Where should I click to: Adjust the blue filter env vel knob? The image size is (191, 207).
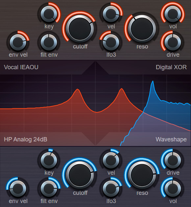(18, 189)
